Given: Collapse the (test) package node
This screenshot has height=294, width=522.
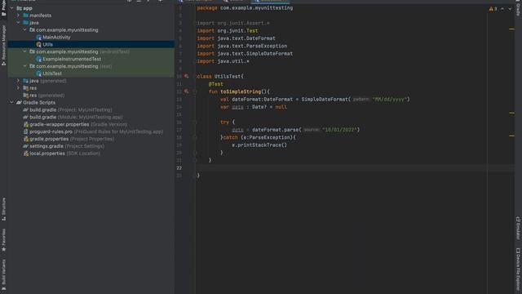Looking at the screenshot, I should [x=25, y=66].
